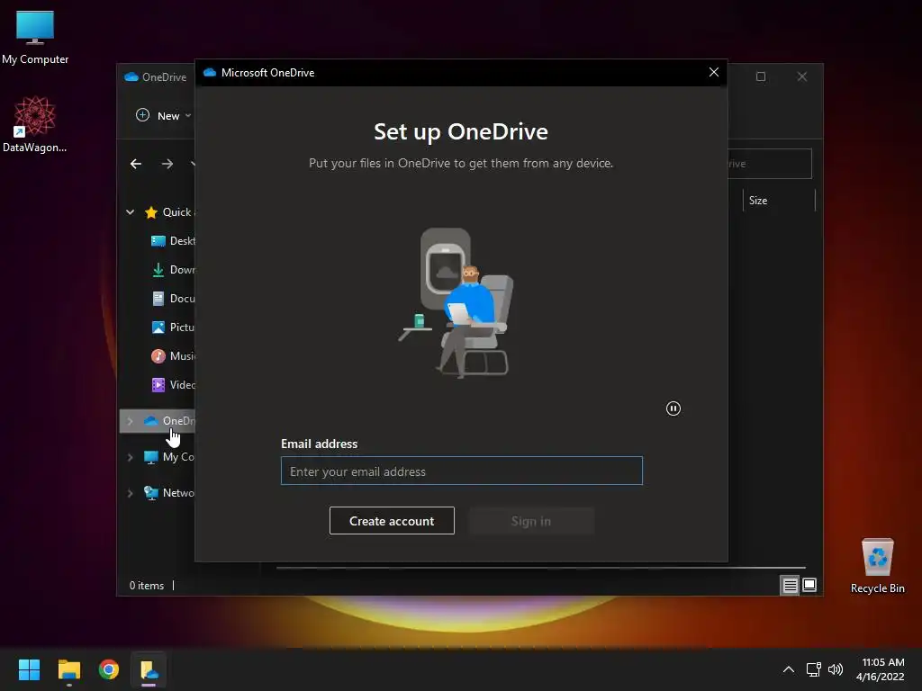
Task: Maximize the OneDrive Explorer window
Action: click(761, 76)
